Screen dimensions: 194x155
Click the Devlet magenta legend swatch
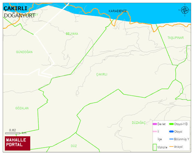pyautogui.click(x=155, y=124)
